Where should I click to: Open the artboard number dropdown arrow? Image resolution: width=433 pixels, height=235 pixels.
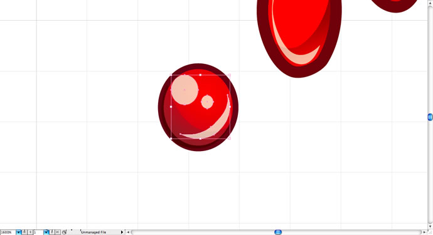pos(46,232)
